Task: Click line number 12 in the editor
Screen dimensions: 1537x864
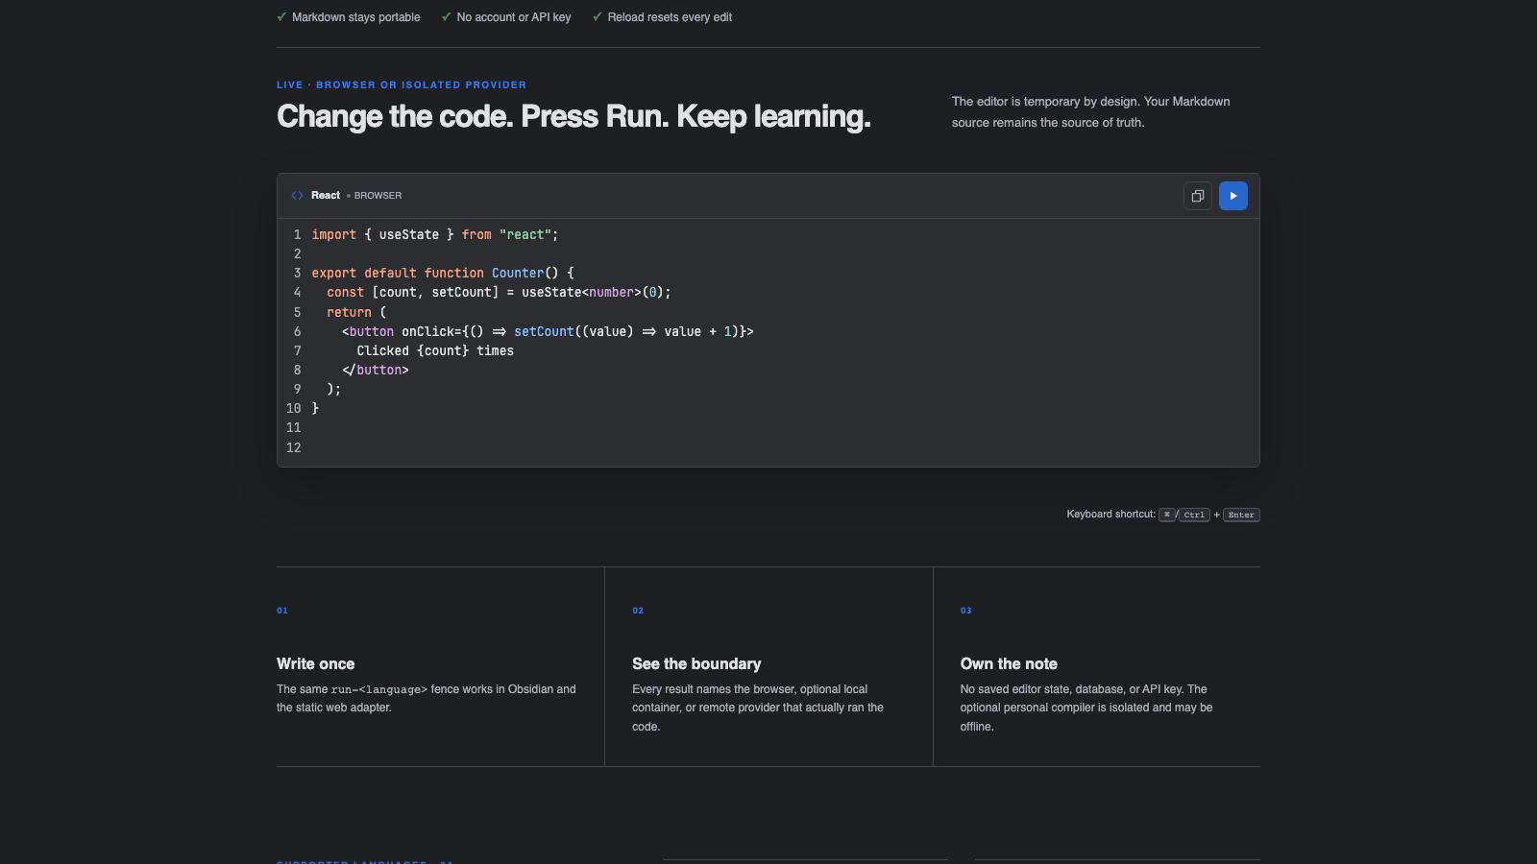Action: (294, 447)
